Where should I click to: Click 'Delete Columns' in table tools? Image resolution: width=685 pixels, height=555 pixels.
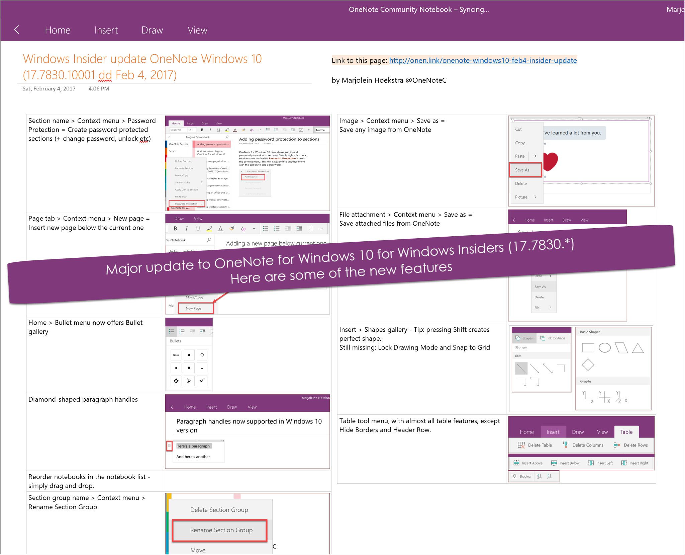click(x=583, y=445)
